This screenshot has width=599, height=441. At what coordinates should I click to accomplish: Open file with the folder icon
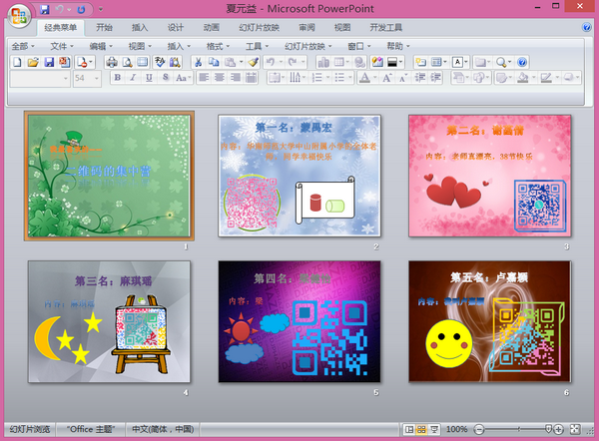[x=33, y=62]
